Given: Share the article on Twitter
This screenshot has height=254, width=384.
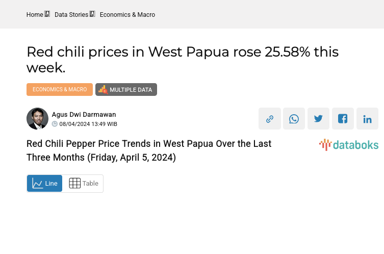Looking at the screenshot, I should pos(318,119).
